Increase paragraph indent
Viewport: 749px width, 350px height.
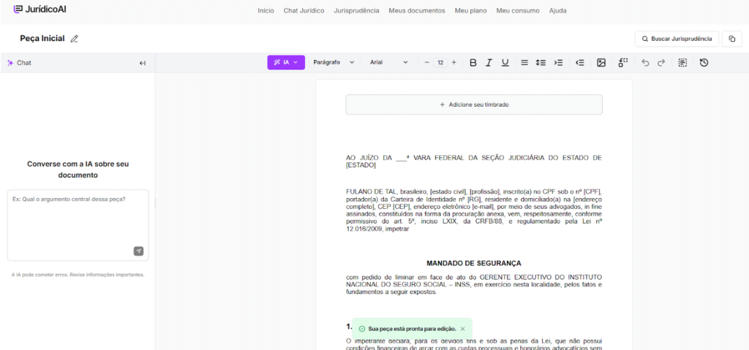click(558, 63)
